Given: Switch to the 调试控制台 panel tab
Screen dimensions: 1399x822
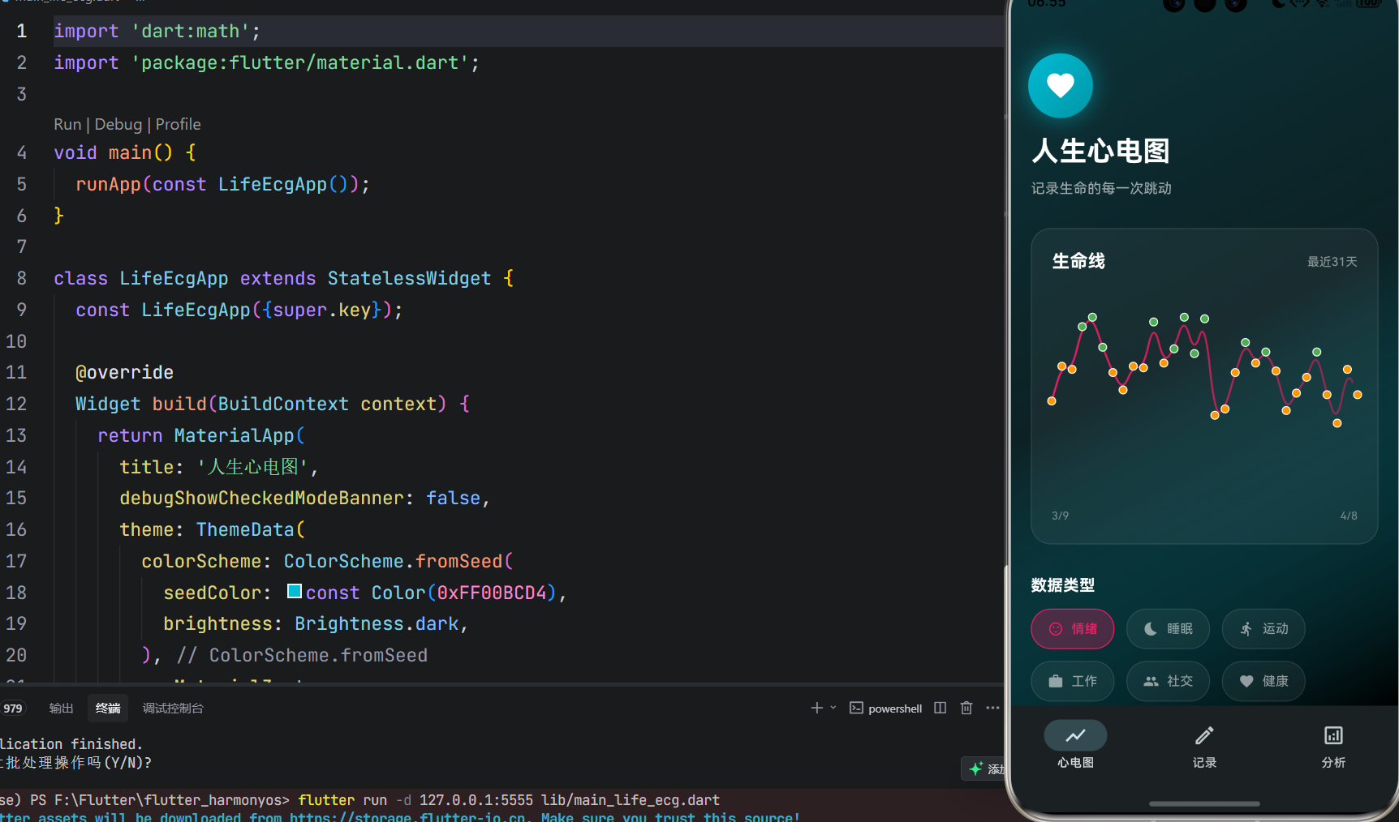Looking at the screenshot, I should coord(173,709).
